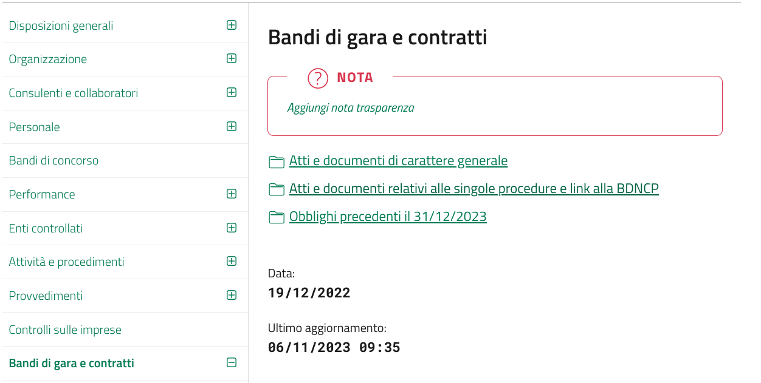Screen dimensions: 761x383
Task: Open Bandi di concorso menu item
Action: (x=53, y=161)
